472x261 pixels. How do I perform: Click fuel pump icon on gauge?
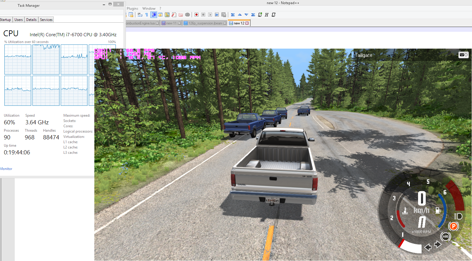[438, 210]
